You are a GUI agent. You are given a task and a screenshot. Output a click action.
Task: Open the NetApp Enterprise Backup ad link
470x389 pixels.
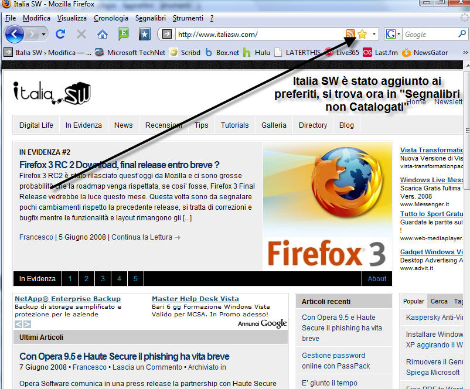68,299
